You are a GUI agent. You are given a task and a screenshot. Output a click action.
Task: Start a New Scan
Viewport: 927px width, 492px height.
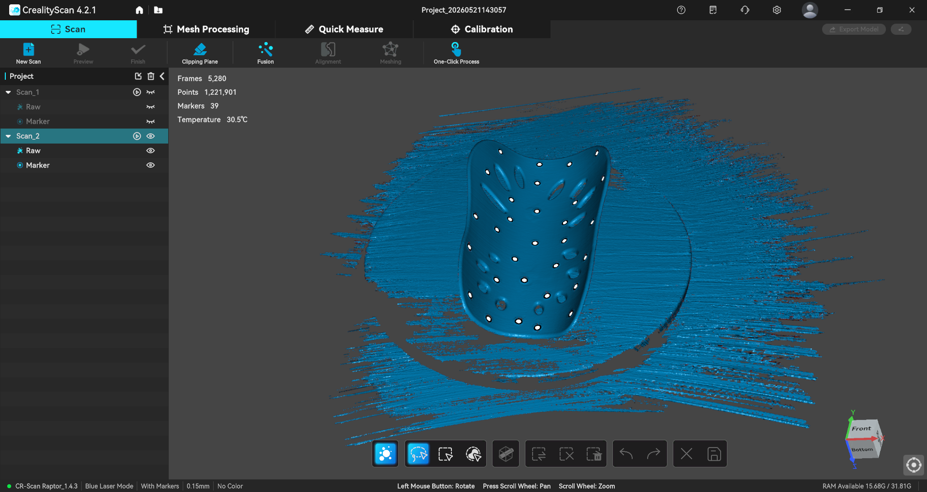(x=28, y=53)
